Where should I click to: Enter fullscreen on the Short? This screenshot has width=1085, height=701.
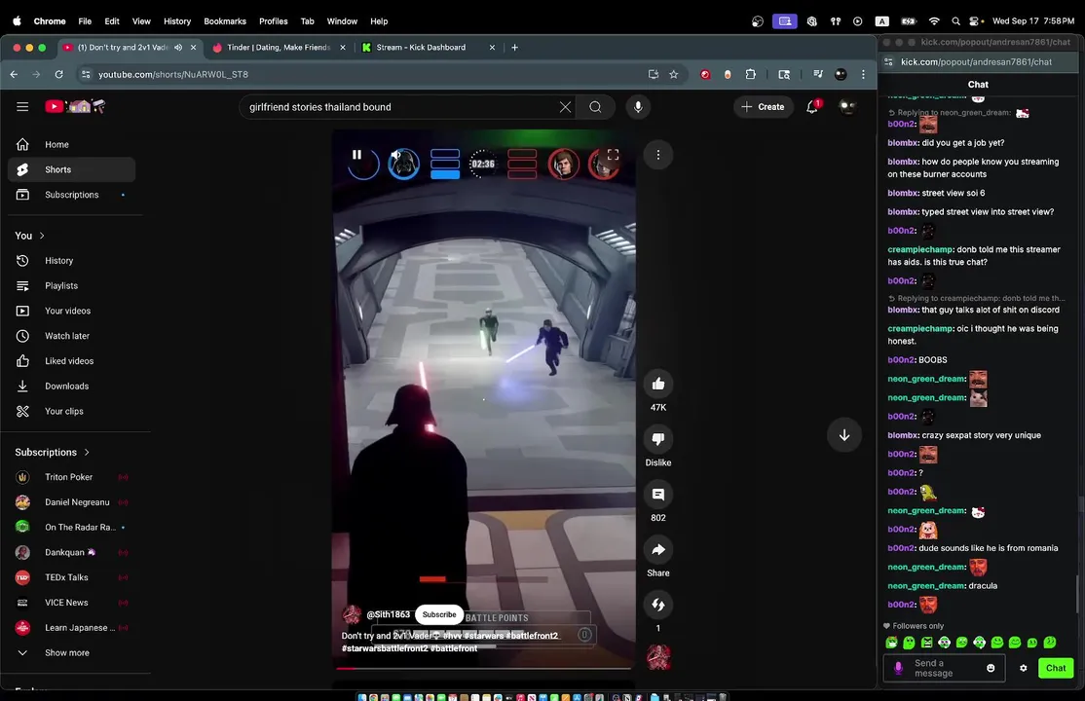[x=613, y=155]
